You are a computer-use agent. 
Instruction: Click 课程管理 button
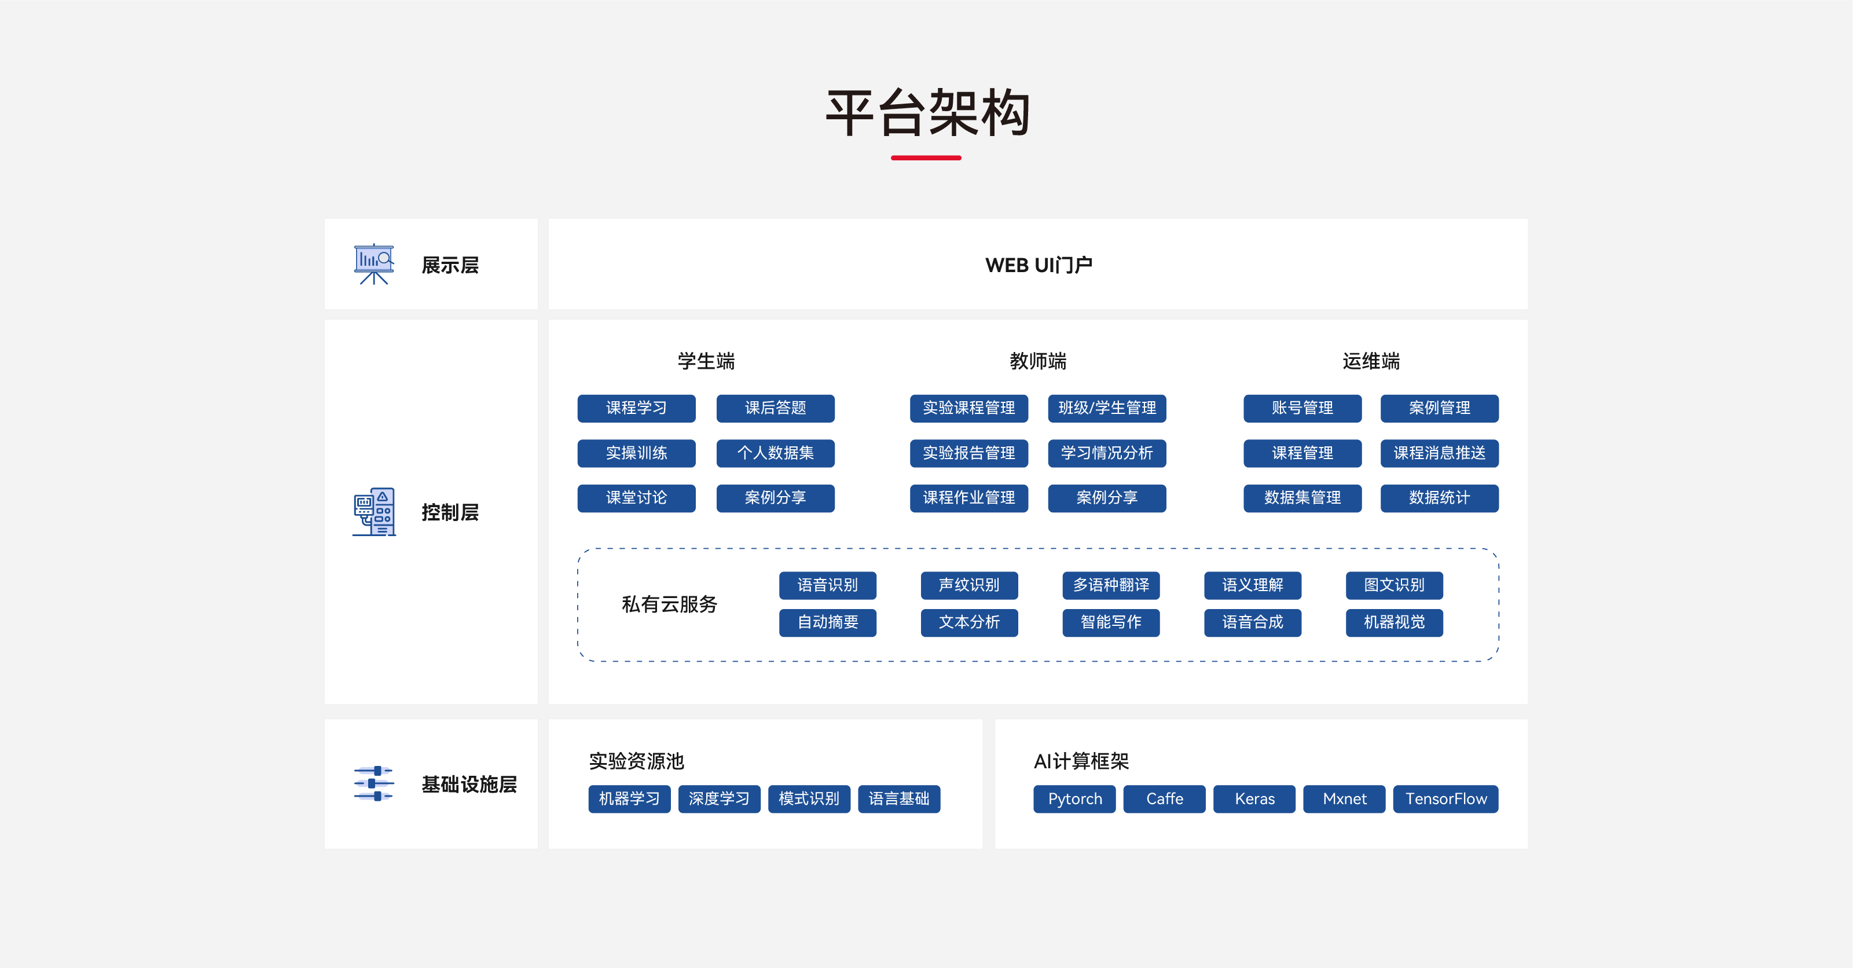1302,453
